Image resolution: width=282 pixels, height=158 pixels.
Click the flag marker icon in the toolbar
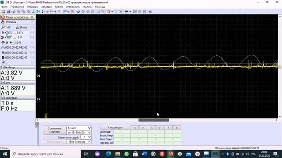click(38, 12)
